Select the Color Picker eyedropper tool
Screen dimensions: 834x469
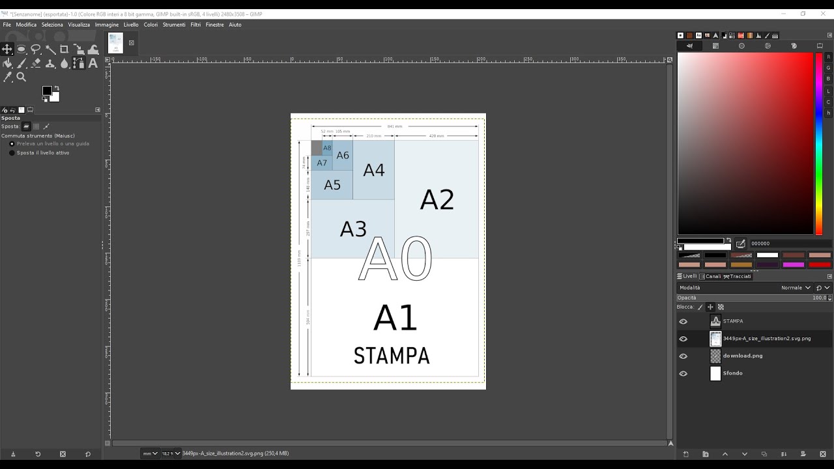coord(7,77)
